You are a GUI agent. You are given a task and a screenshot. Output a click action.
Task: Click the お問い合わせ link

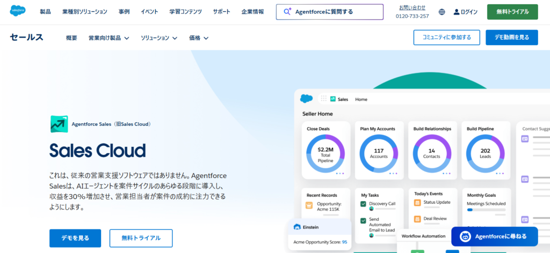tap(412, 8)
